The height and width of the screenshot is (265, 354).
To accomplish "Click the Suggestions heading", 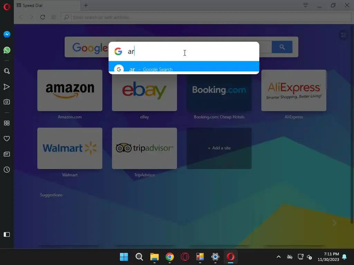I will pos(51,195).
